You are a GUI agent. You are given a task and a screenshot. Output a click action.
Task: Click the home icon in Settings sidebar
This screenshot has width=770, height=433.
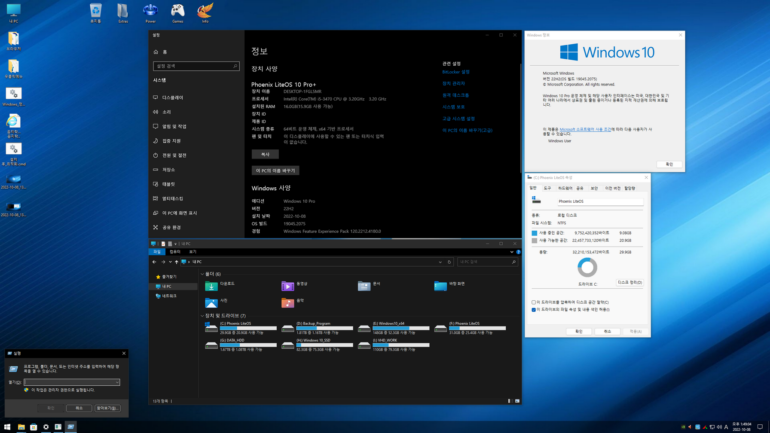click(156, 52)
